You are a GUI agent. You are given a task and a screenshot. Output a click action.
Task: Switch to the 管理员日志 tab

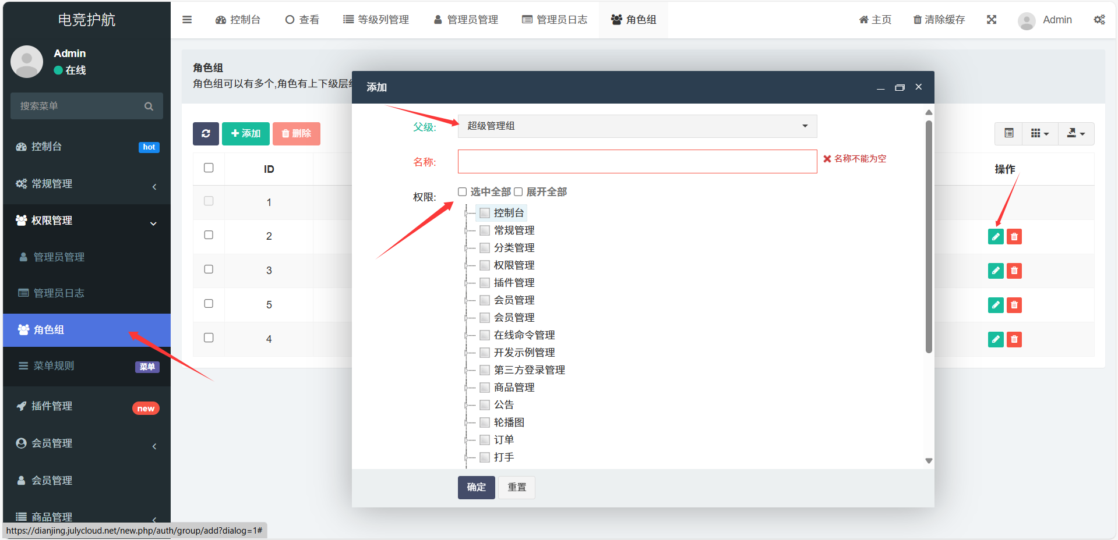tap(555, 20)
